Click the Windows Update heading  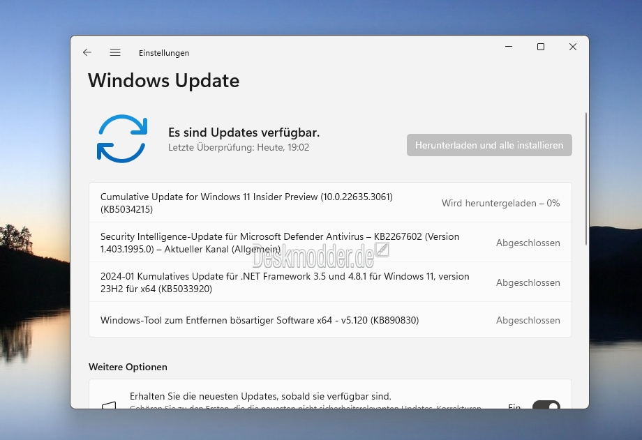click(x=164, y=81)
